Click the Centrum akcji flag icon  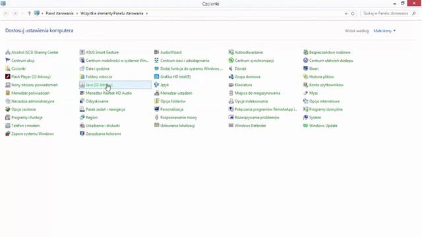[7, 61]
